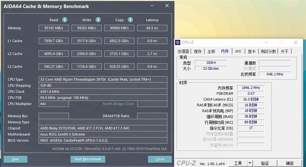Click the 指令比率 (CR) value 1T
This screenshot has width=306, height=167.
[251, 128]
